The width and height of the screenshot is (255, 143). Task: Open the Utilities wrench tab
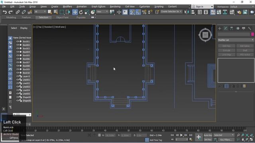(x=249, y=28)
